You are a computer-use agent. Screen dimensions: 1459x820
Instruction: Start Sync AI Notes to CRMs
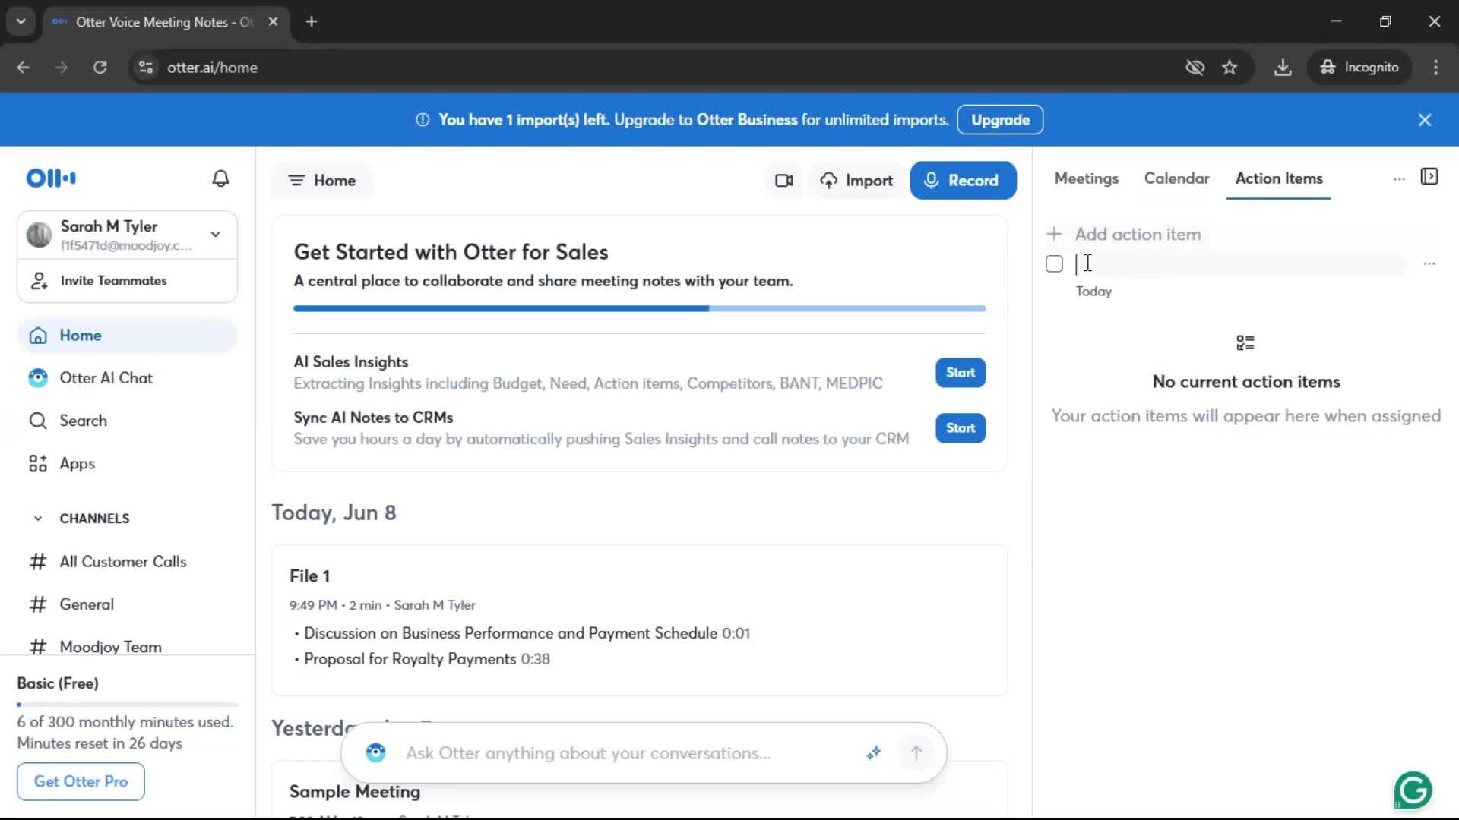coord(961,428)
